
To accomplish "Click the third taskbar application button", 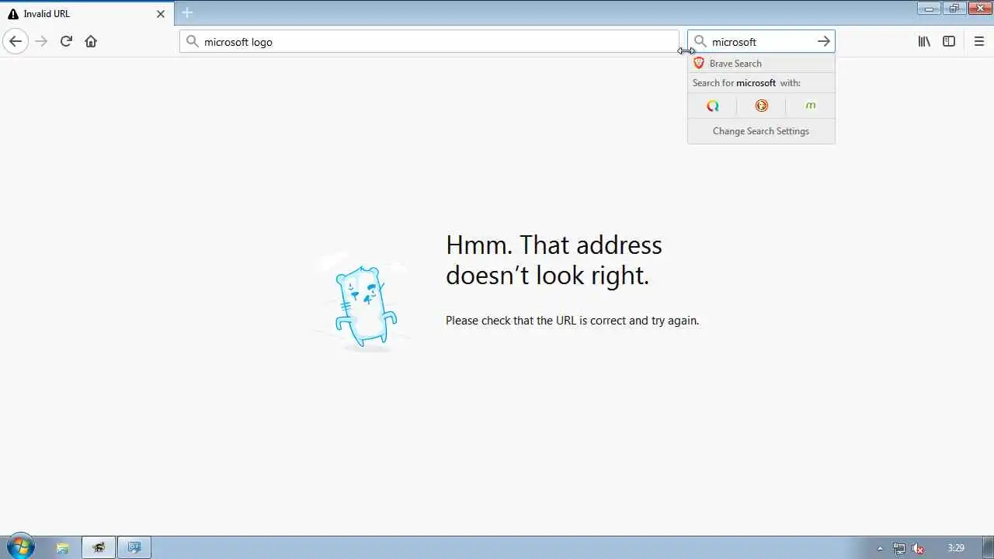I will coord(134,547).
